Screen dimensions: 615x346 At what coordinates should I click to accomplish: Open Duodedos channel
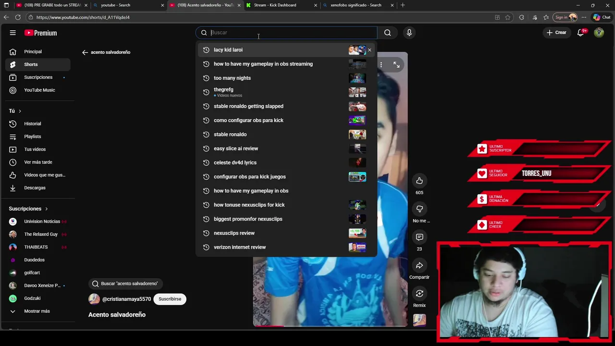tap(37, 260)
